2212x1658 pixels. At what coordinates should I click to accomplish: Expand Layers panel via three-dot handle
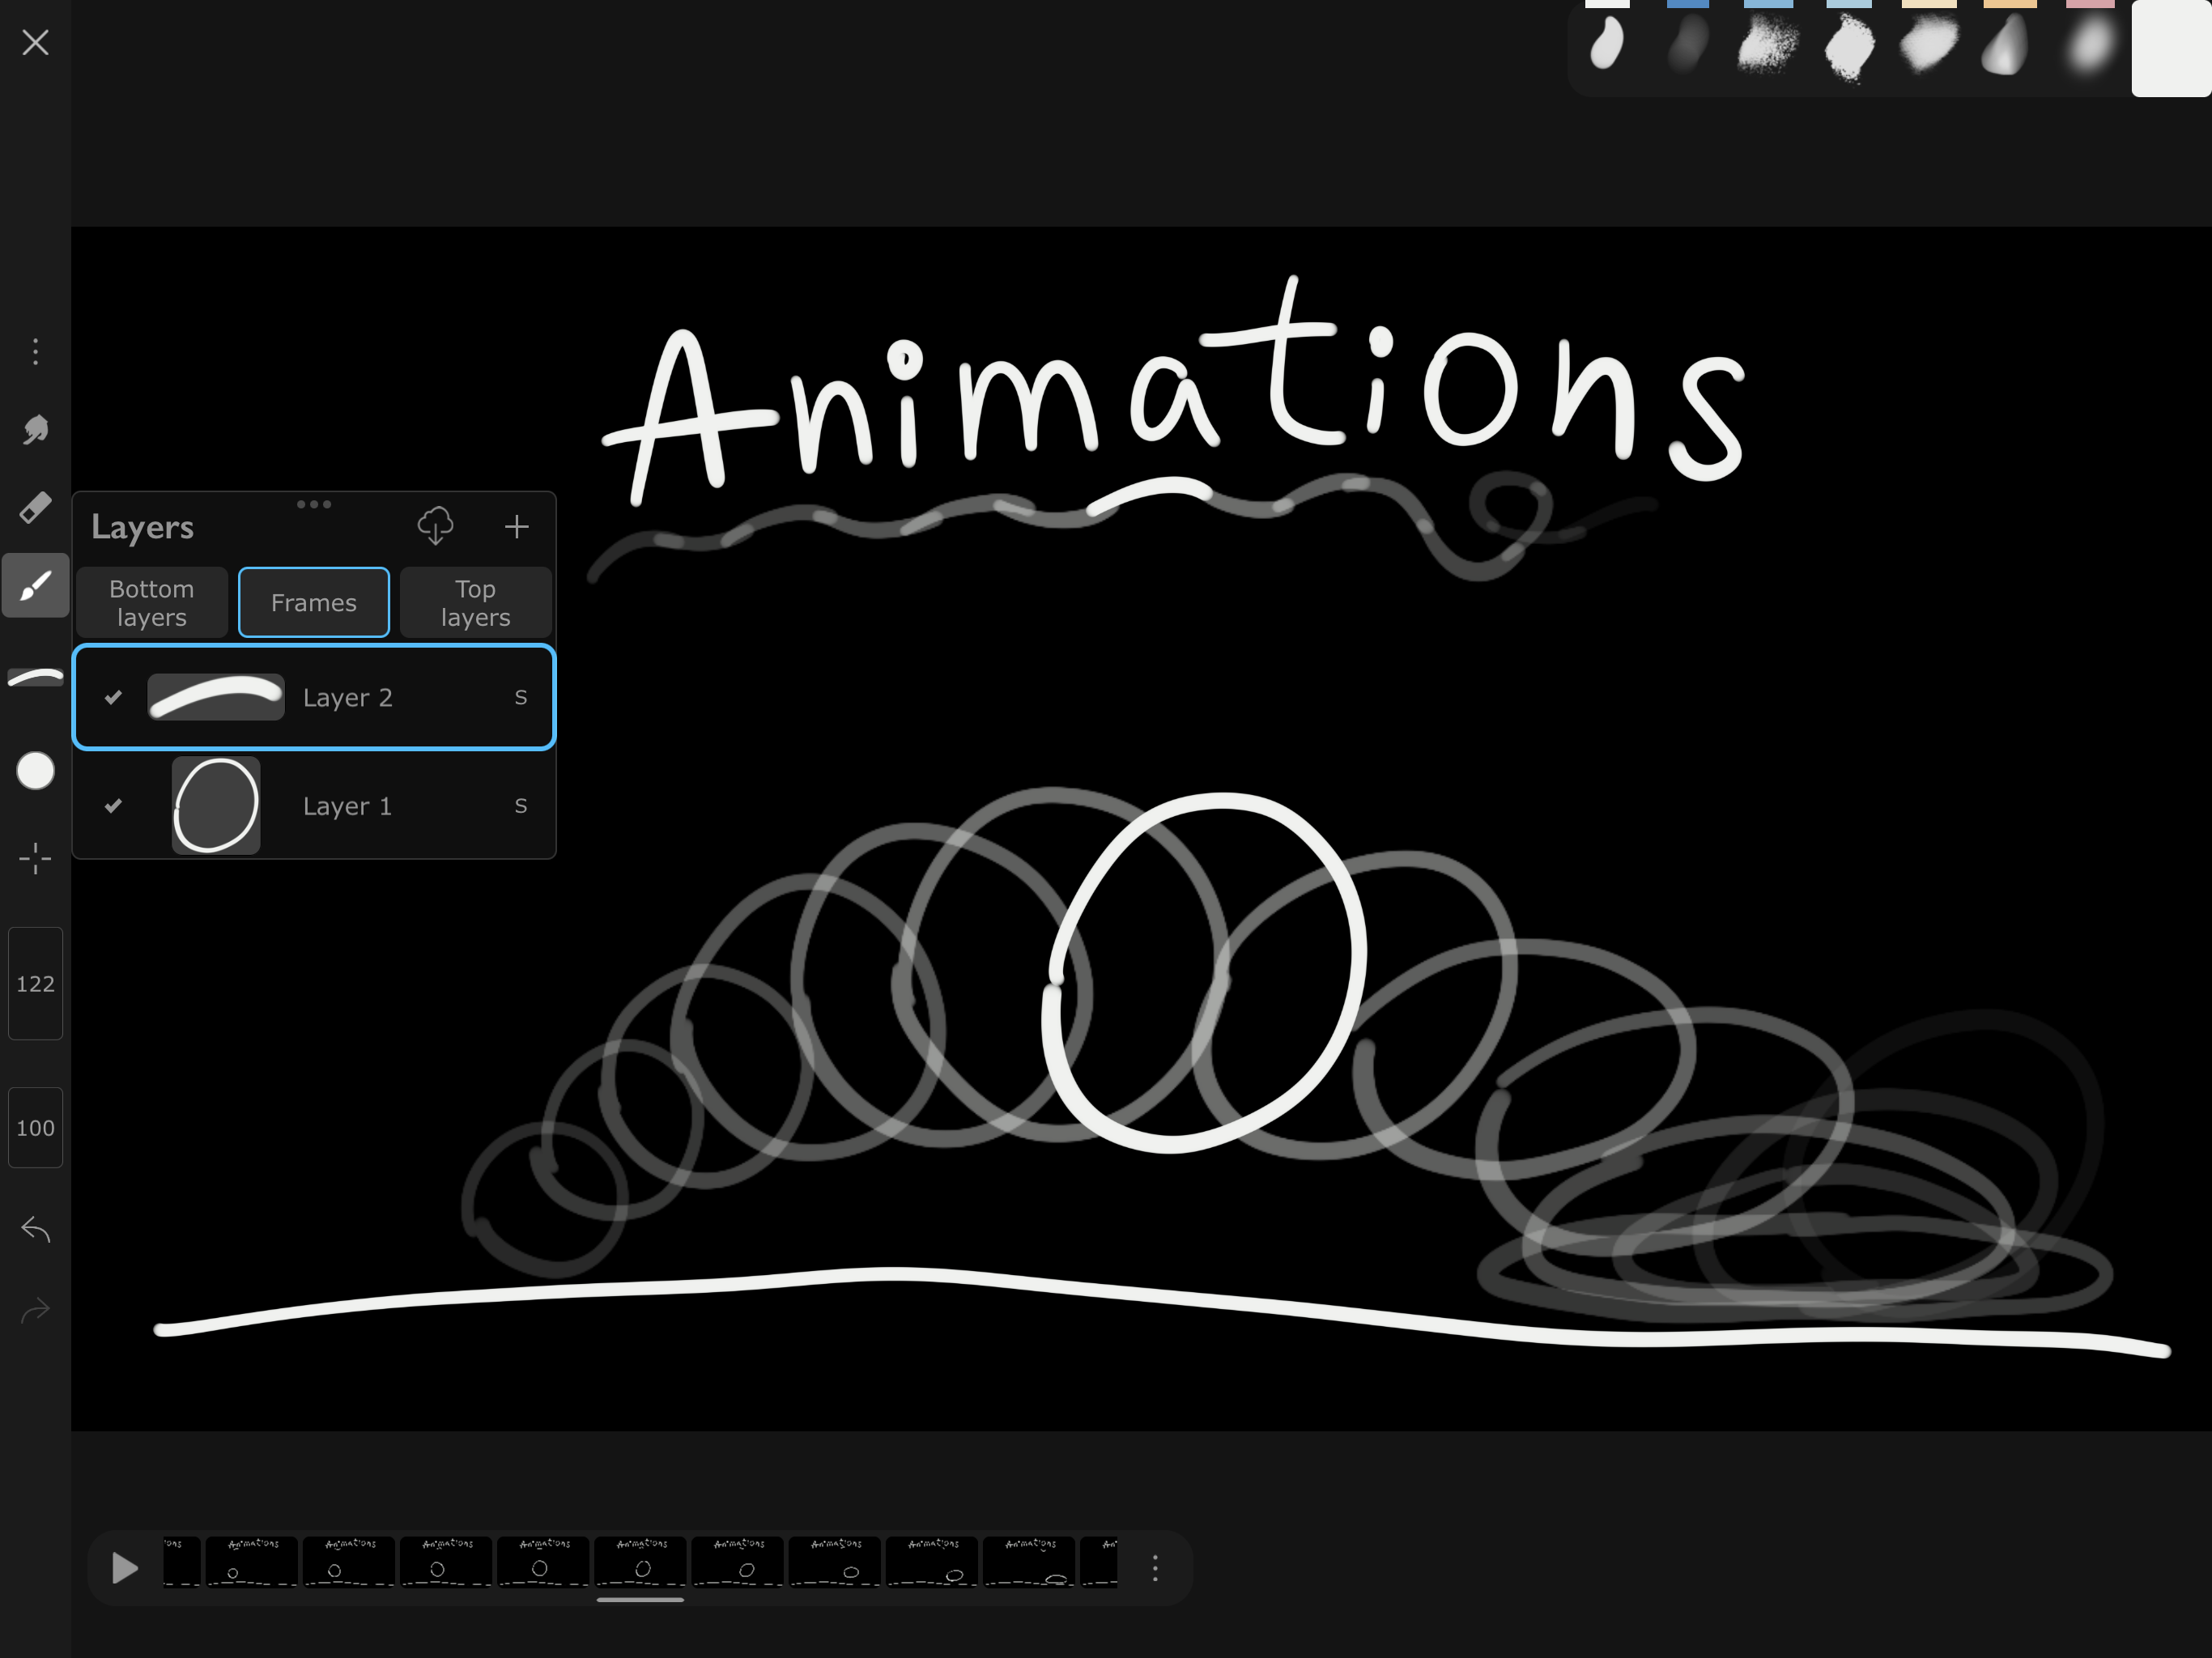[x=314, y=504]
